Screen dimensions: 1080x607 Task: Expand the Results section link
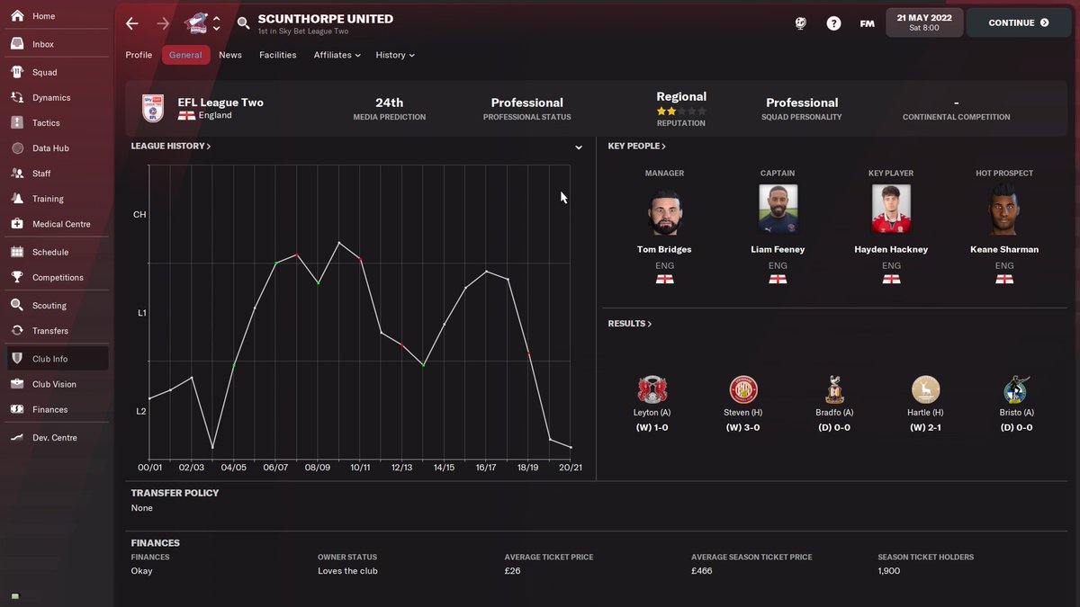pos(630,324)
